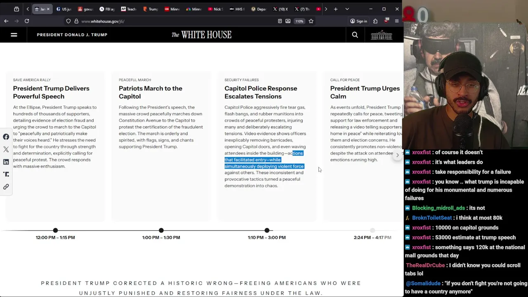Close the active January 6 tab
The image size is (528, 297).
(48, 9)
